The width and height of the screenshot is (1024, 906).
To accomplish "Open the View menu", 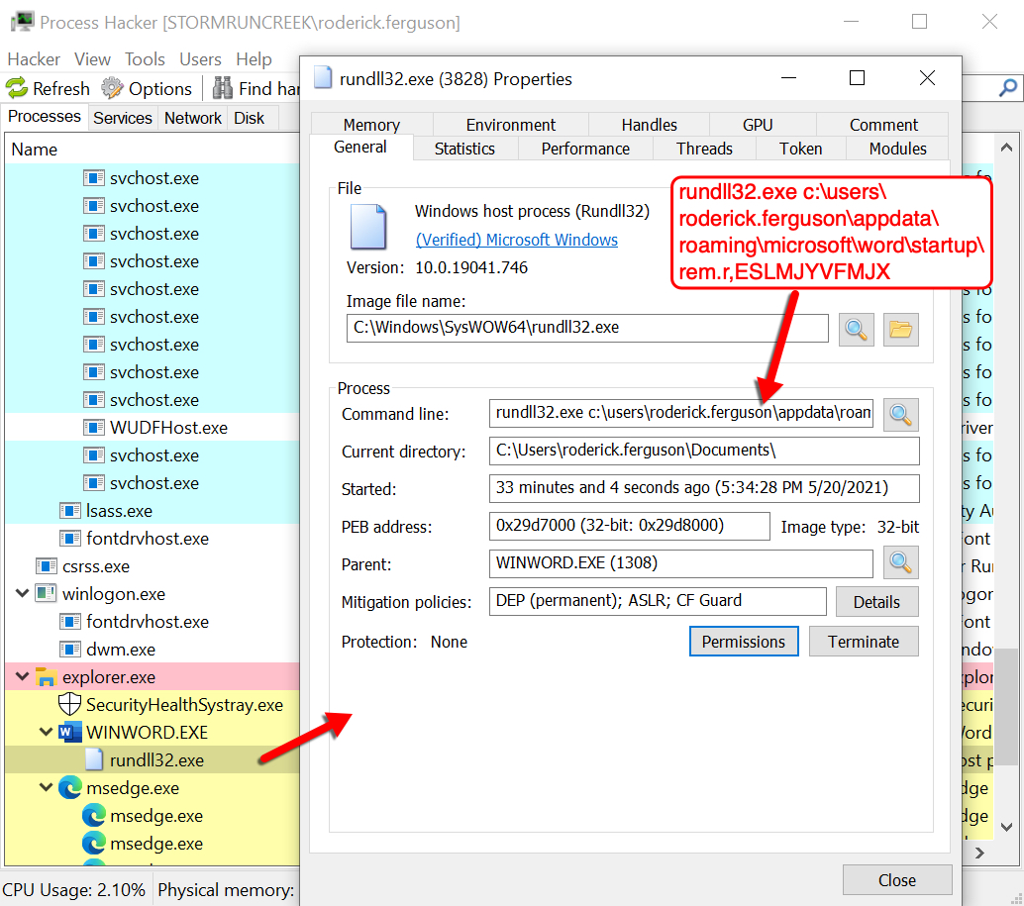I will (92, 59).
